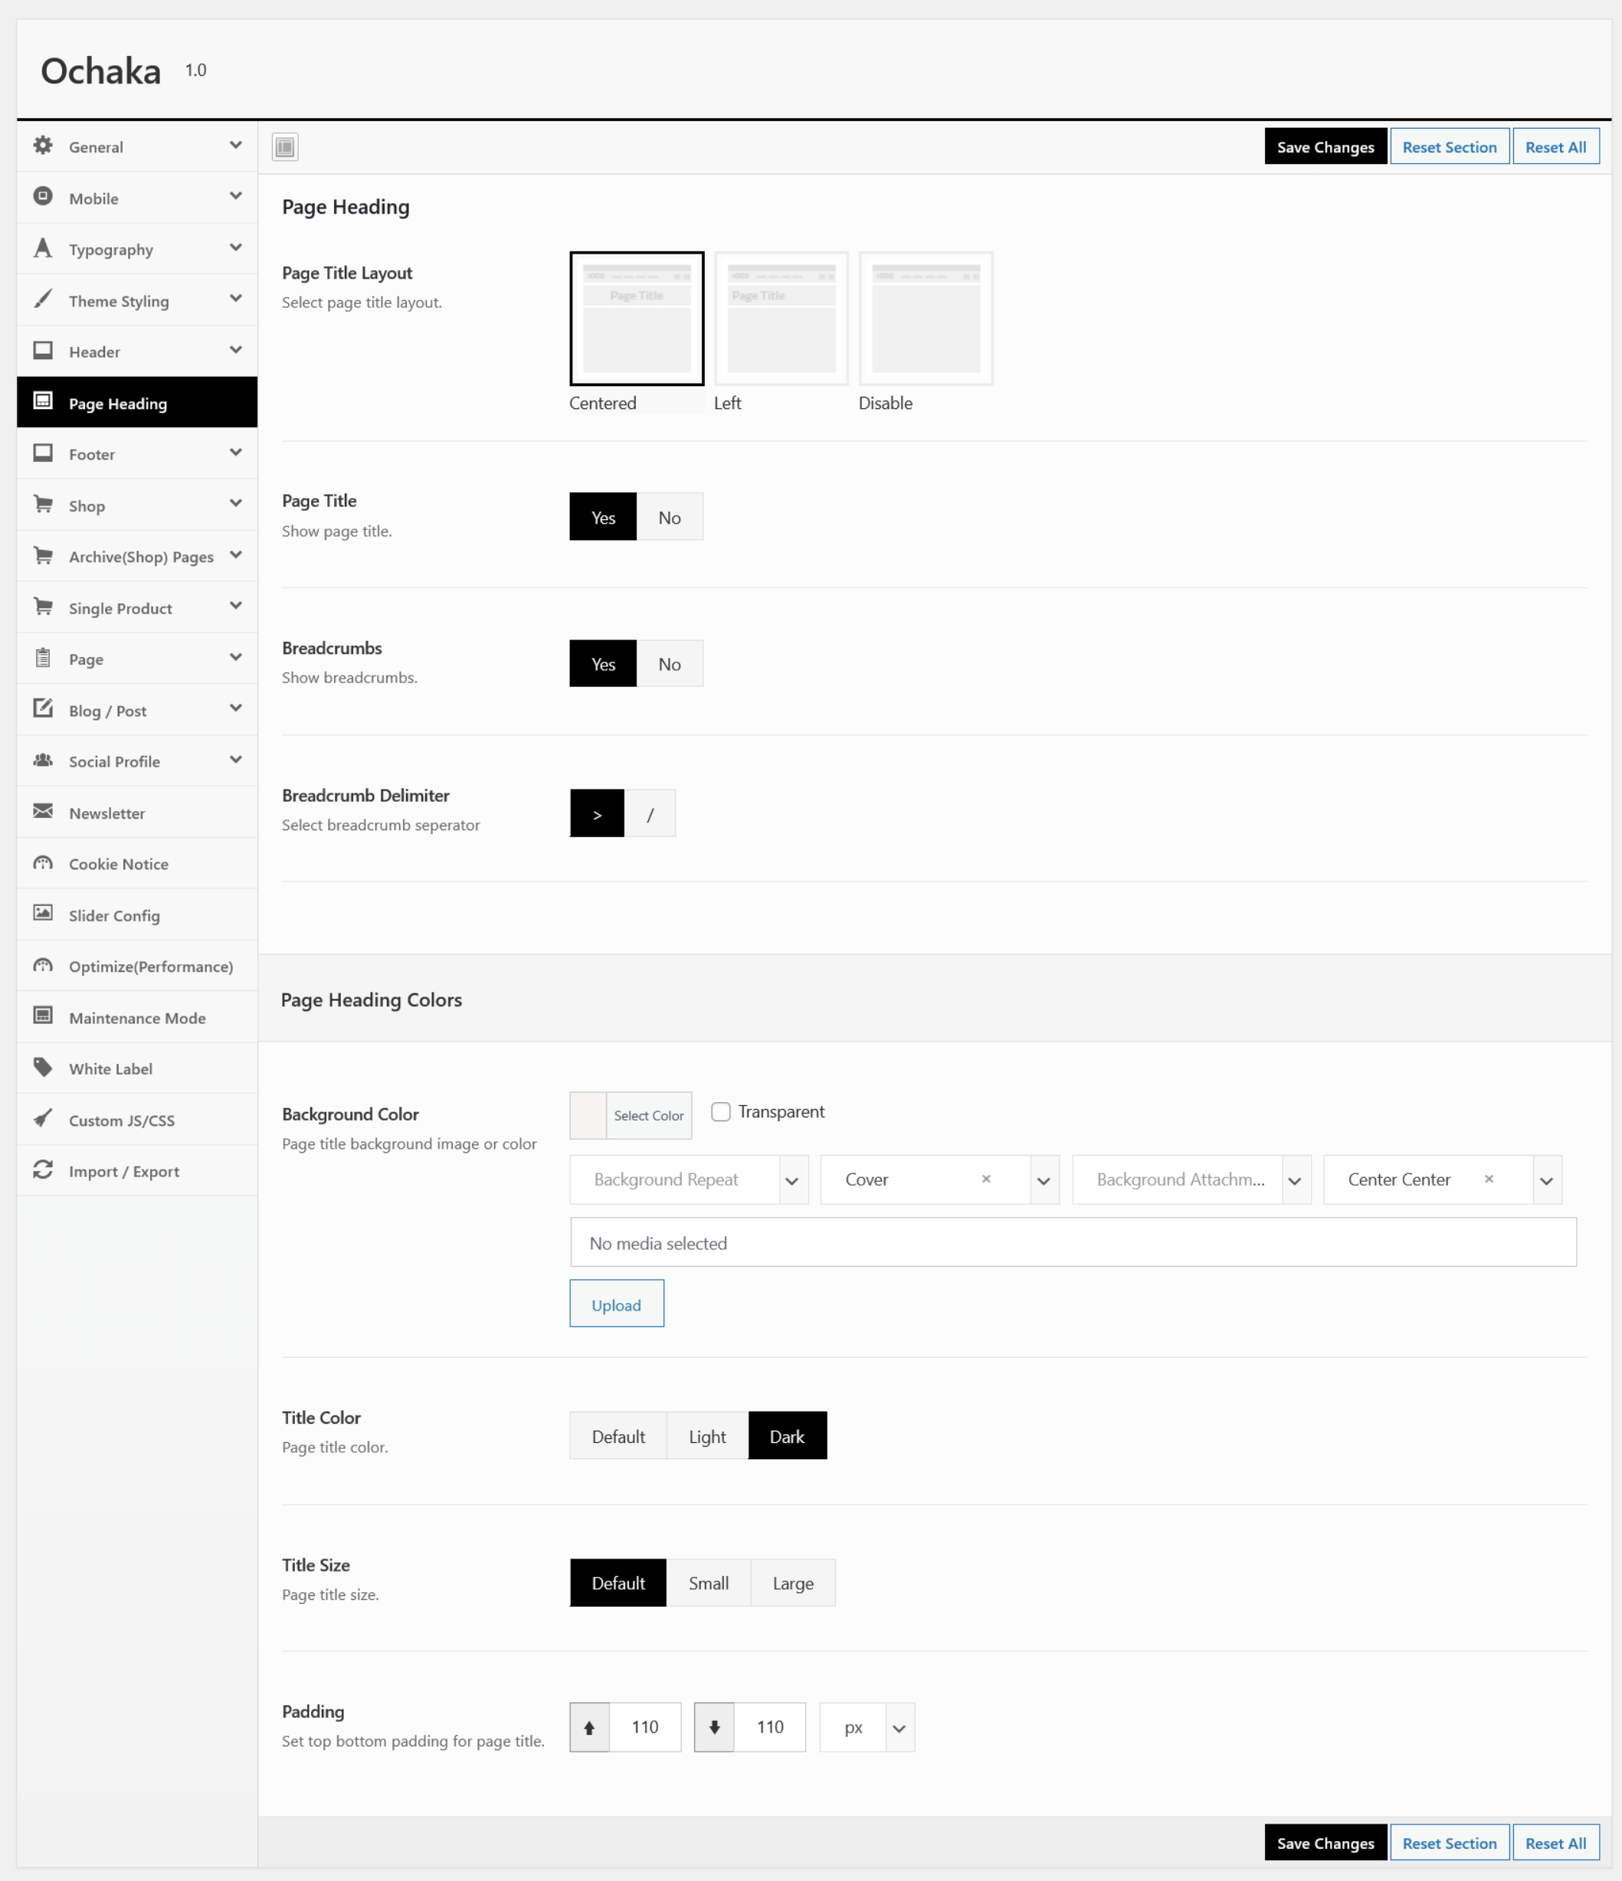Click the Upload button
The image size is (1622, 1881).
pyautogui.click(x=617, y=1304)
